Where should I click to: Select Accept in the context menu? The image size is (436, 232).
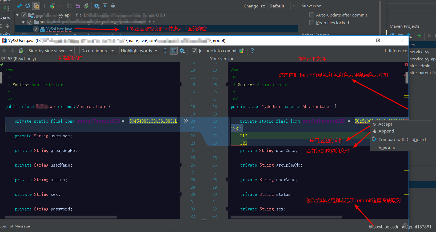[x=401, y=124]
